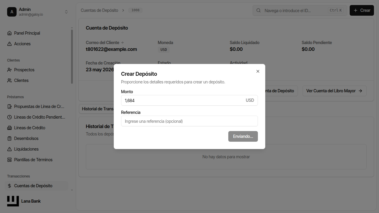The height and width of the screenshot is (213, 379).
Task: Click the Liquidaciones triangle icon
Action: coord(9,149)
